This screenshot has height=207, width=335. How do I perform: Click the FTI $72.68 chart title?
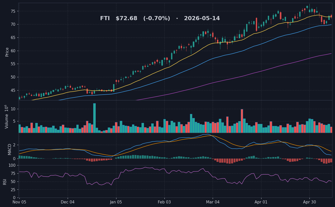pyautogui.click(x=160, y=19)
